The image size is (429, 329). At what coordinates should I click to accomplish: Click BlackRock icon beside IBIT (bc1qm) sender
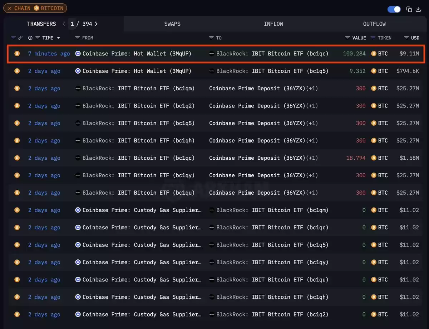point(78,89)
